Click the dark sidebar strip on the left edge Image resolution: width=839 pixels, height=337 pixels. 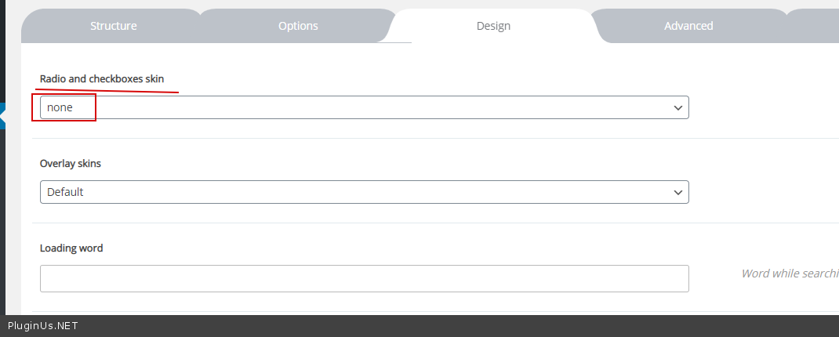click(x=2, y=219)
